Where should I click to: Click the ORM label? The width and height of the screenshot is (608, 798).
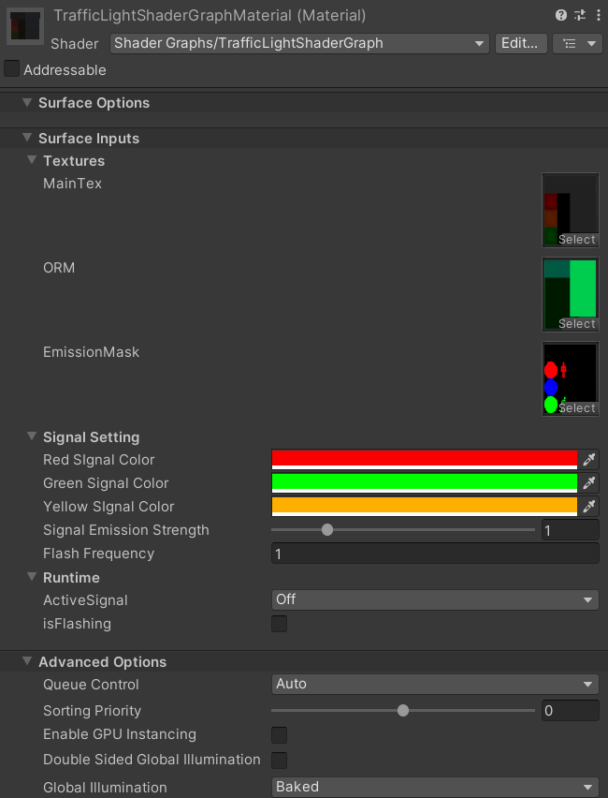pyautogui.click(x=59, y=268)
